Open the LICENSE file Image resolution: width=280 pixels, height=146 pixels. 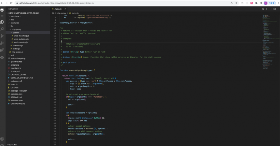pyautogui.click(x=28, y=87)
